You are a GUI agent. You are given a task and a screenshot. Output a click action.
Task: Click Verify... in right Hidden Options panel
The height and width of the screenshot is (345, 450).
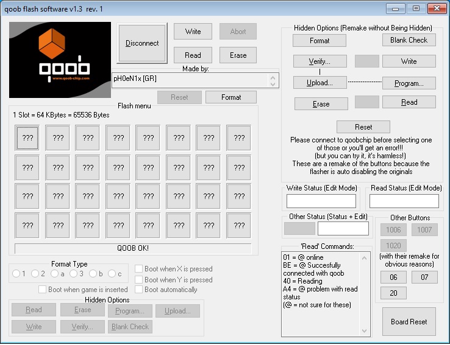pos(320,61)
